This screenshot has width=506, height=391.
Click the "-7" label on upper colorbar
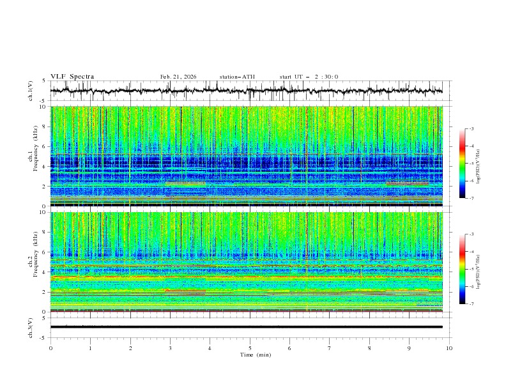[471, 198]
